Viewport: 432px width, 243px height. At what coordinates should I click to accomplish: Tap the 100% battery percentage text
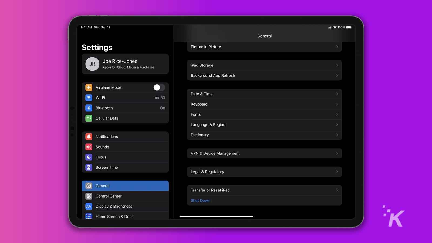(341, 27)
